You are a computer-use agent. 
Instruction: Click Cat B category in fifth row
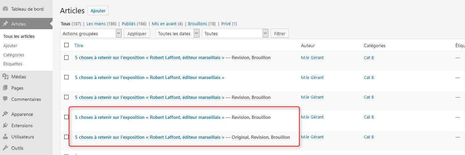(369, 137)
